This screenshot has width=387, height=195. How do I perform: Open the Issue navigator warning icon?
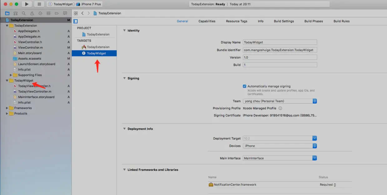tap(32, 13)
